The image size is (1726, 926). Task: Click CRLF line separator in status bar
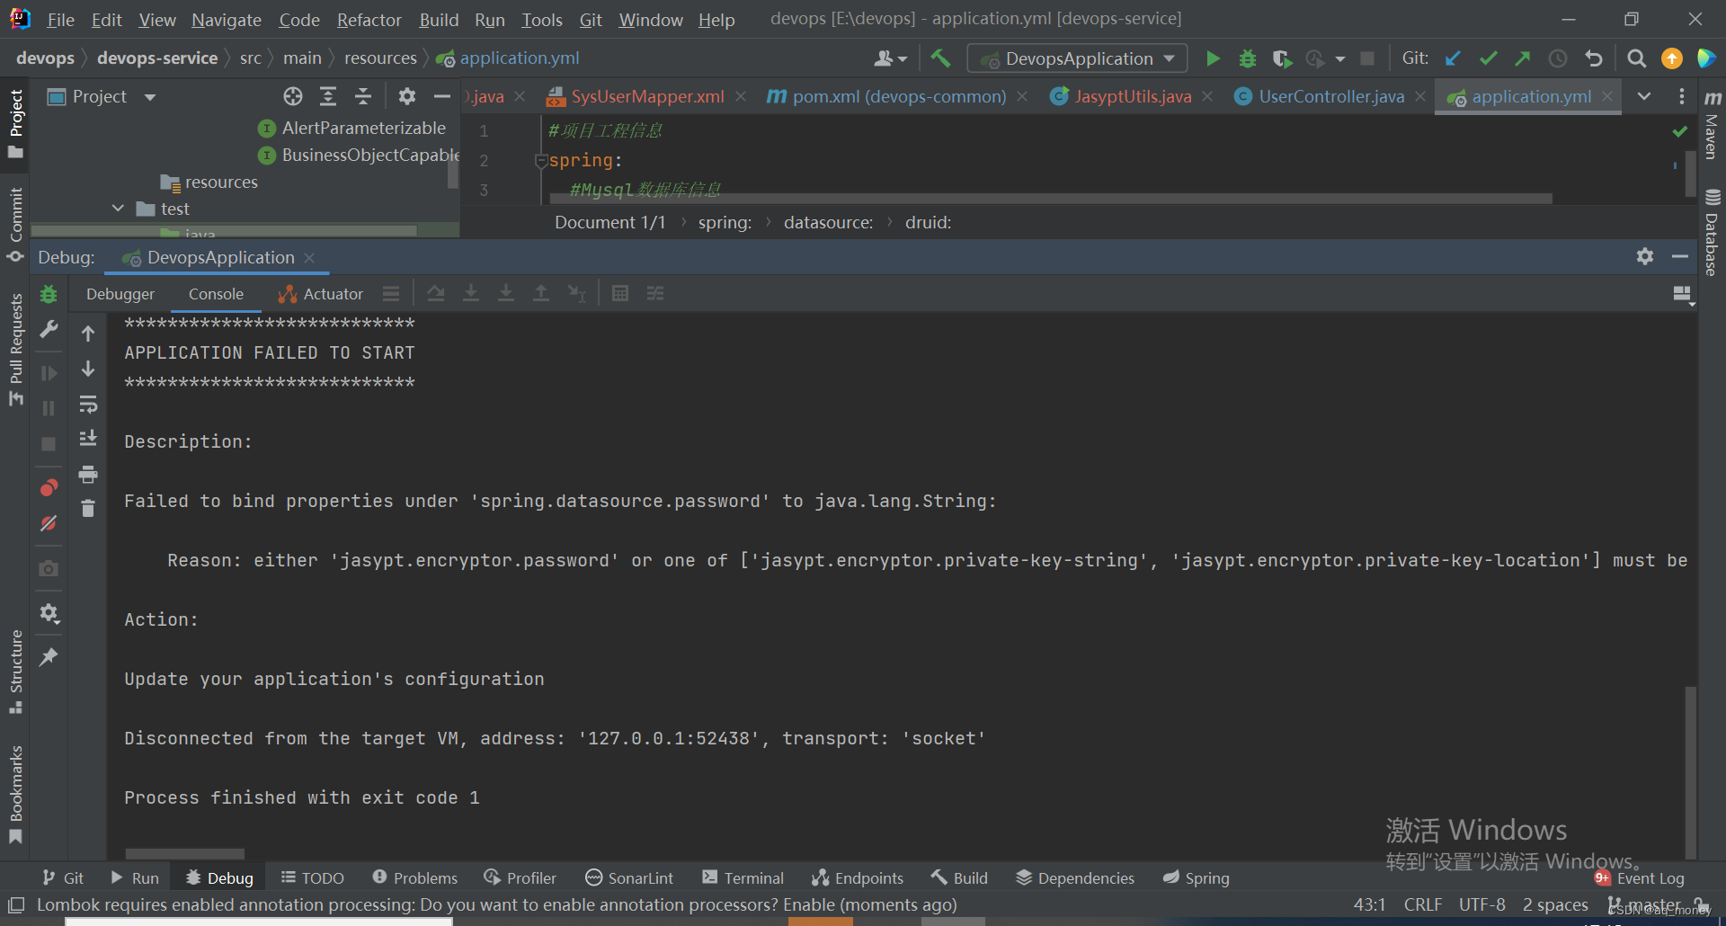pos(1423,904)
